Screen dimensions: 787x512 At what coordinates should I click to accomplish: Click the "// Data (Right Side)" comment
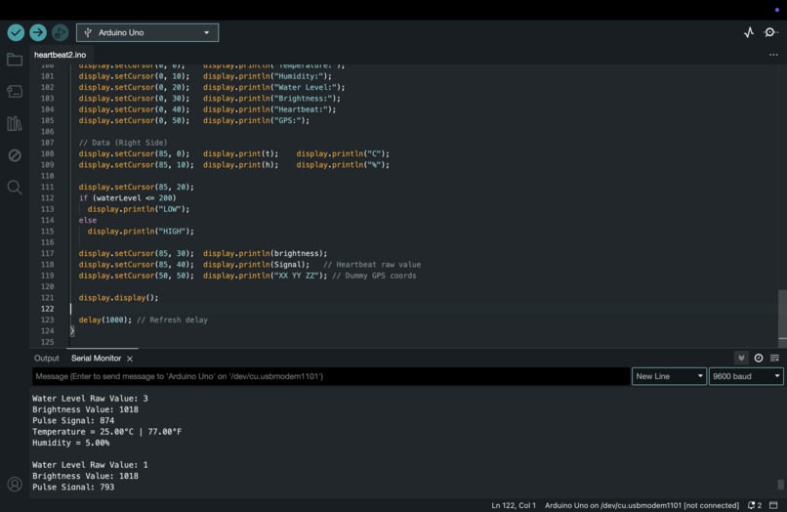(123, 143)
